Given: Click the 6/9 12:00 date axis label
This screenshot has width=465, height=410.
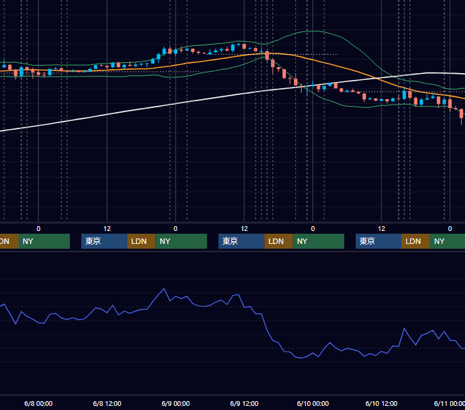Looking at the screenshot, I should pos(244,403).
